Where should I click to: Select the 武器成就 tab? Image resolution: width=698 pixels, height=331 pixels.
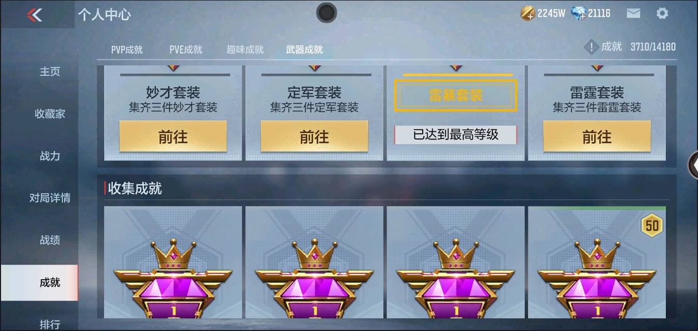(304, 50)
